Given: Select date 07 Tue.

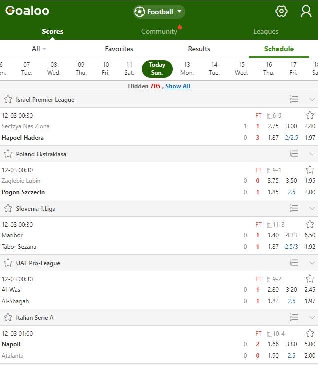Looking at the screenshot, I should click(x=27, y=69).
